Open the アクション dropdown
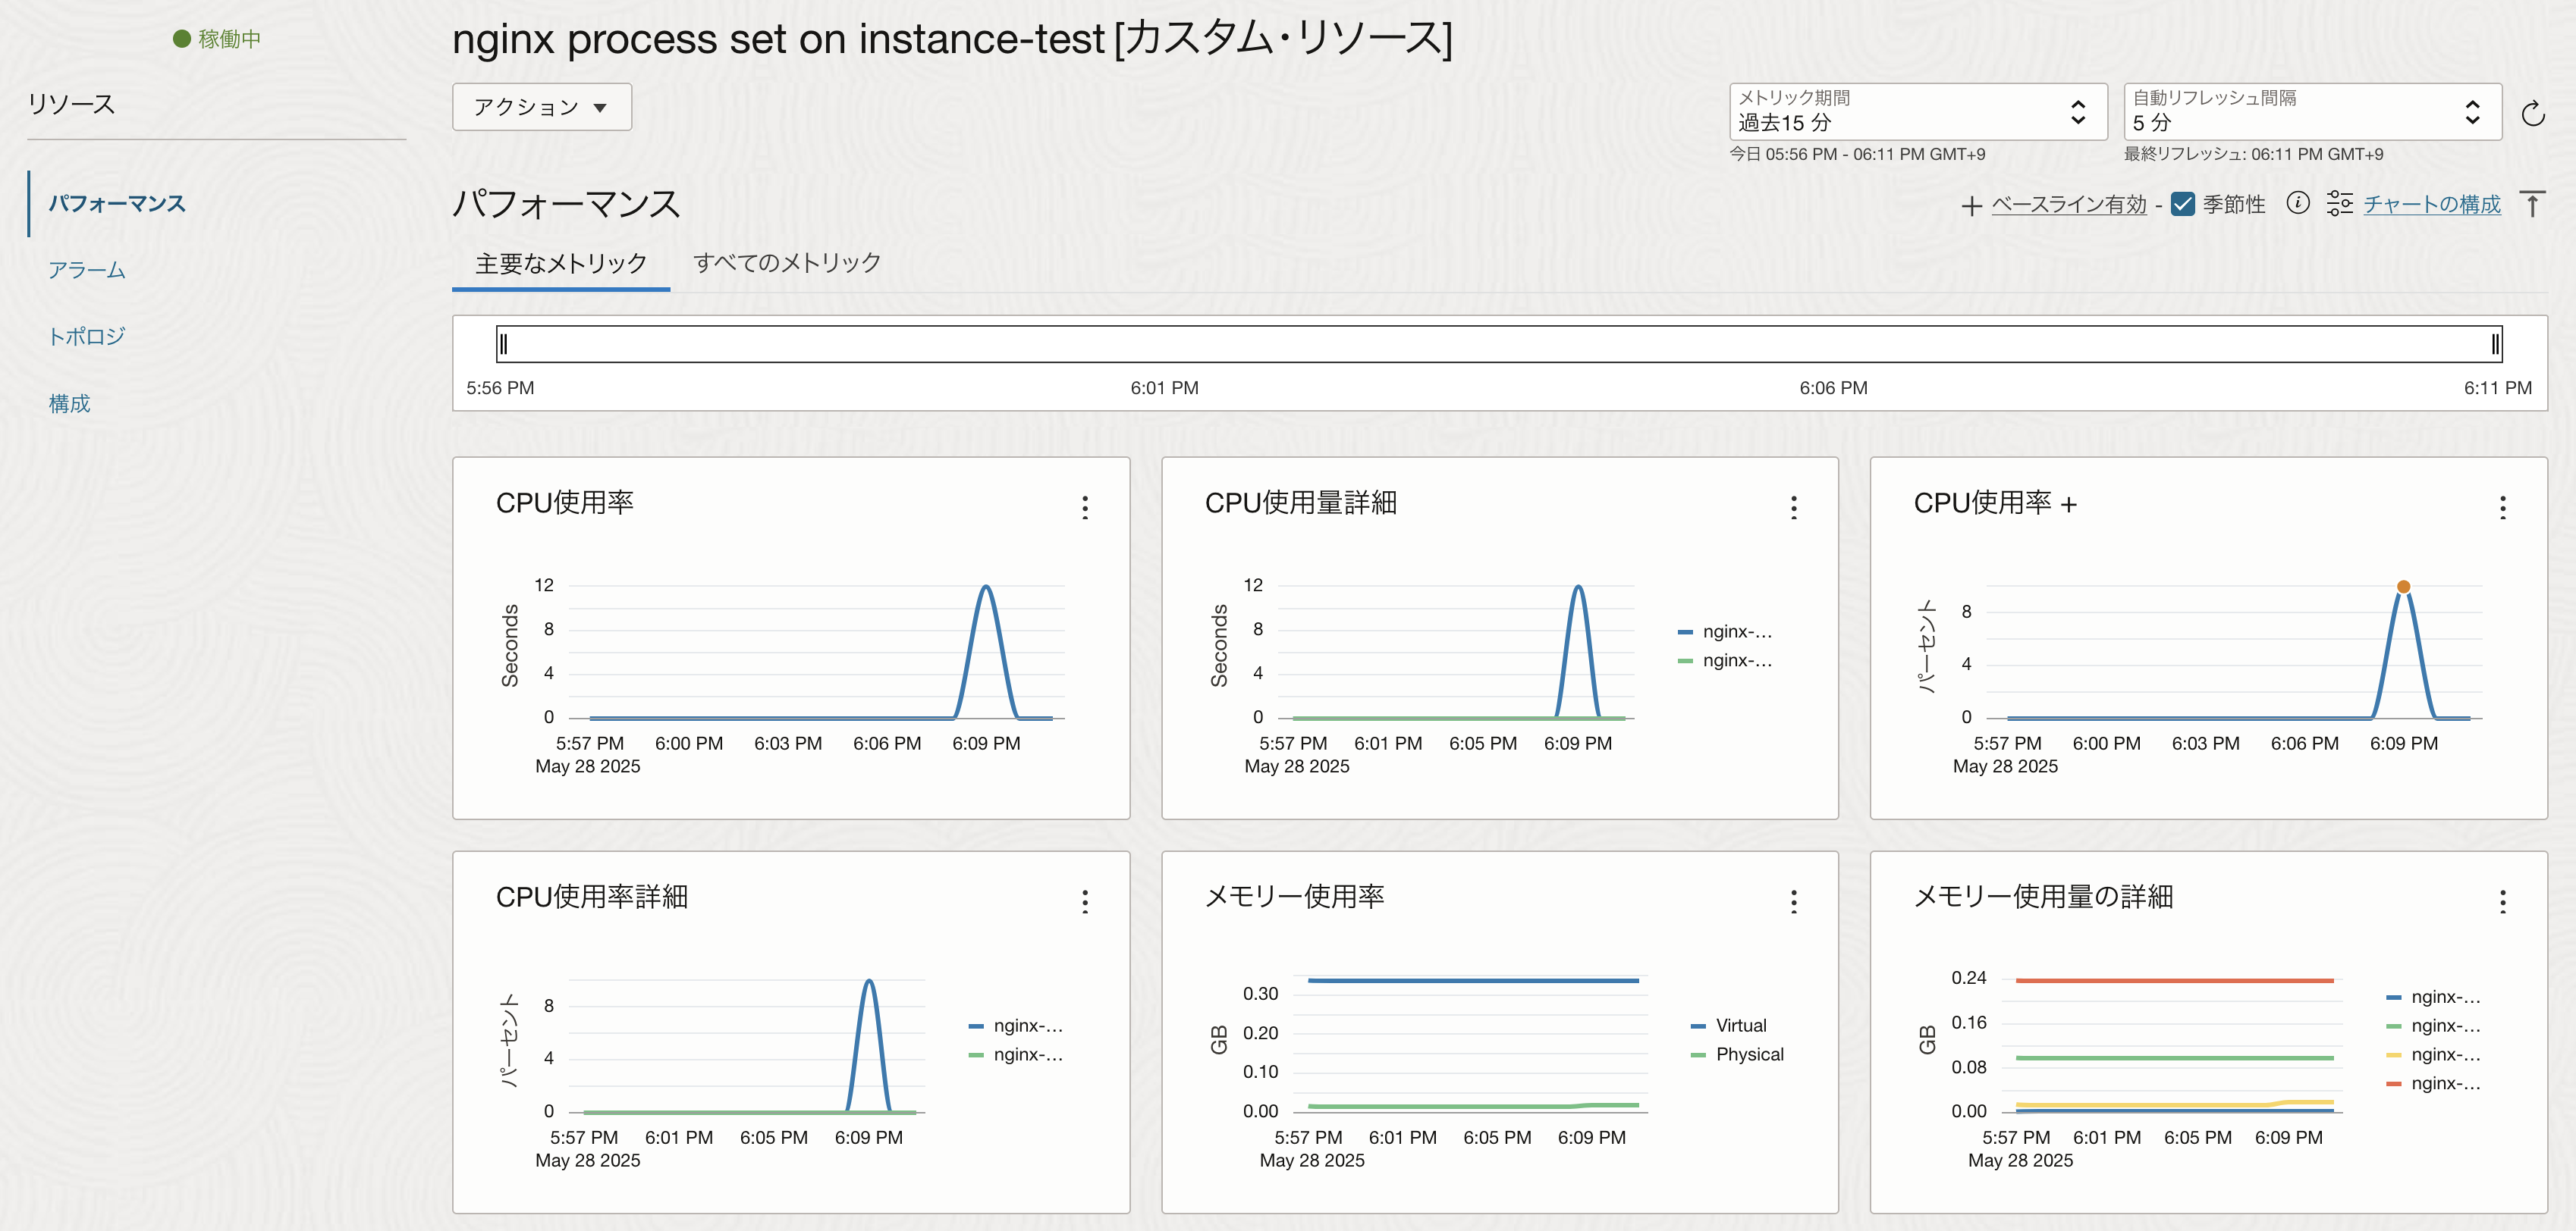This screenshot has width=2576, height=1231. point(541,107)
